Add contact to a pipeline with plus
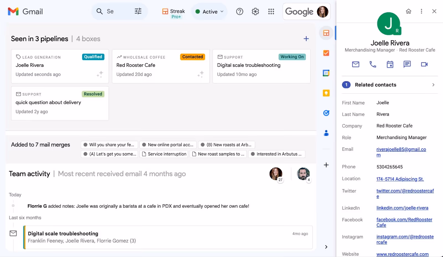443x257 pixels. (x=306, y=39)
